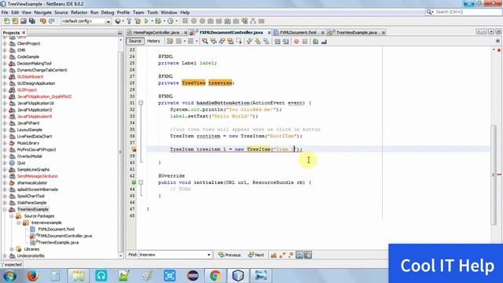Open the Windows Start menu
The image size is (503, 283).
tap(9, 276)
